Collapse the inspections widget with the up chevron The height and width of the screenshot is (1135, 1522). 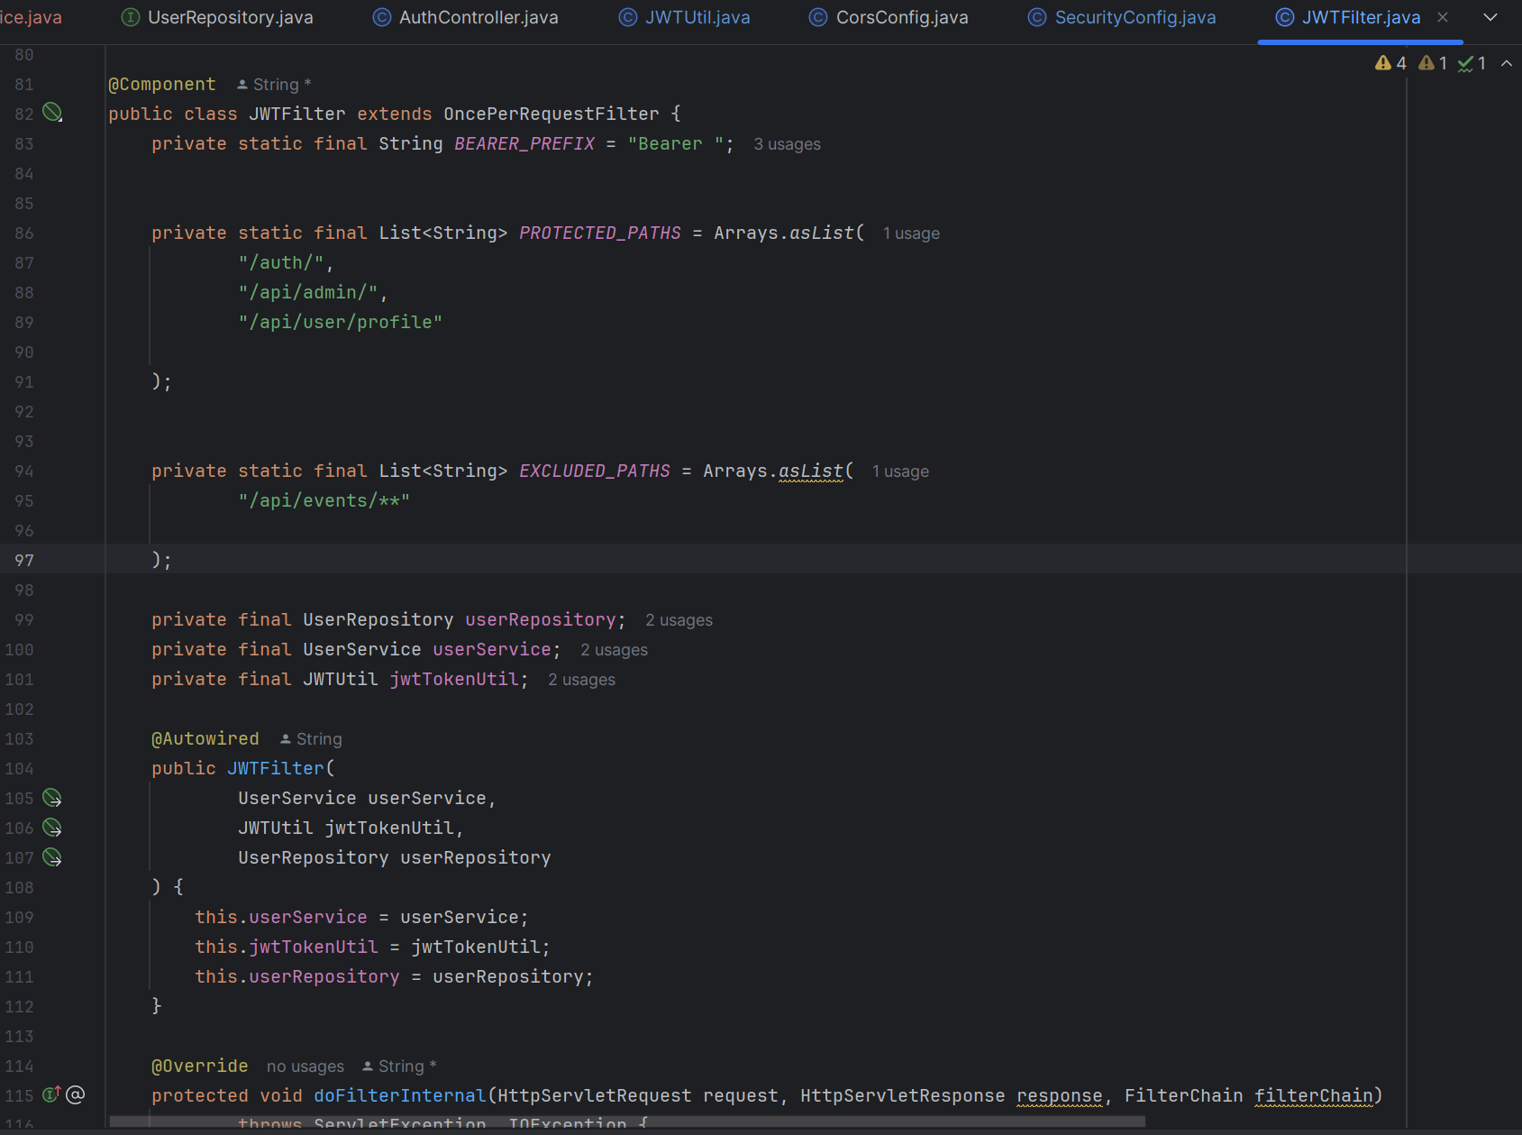pyautogui.click(x=1507, y=63)
